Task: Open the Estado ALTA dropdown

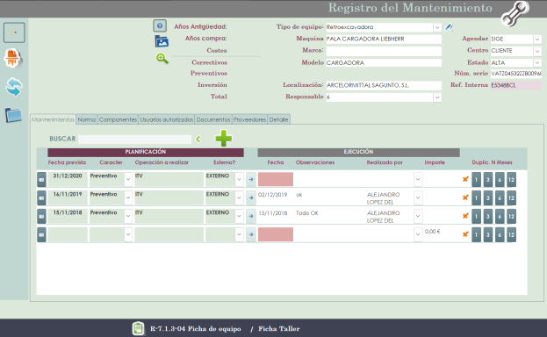Action: pos(537,63)
